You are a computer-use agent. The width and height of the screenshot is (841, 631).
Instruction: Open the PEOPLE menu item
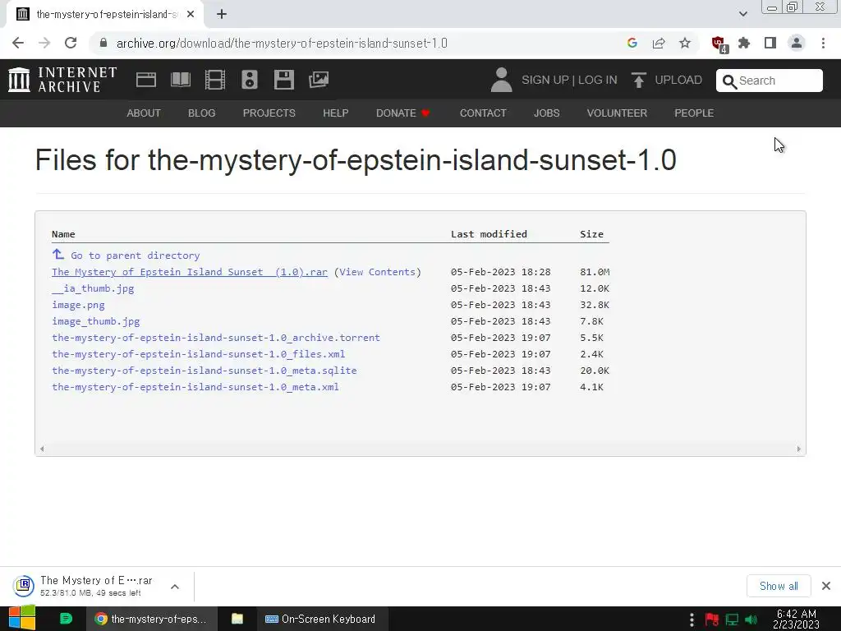tap(694, 113)
